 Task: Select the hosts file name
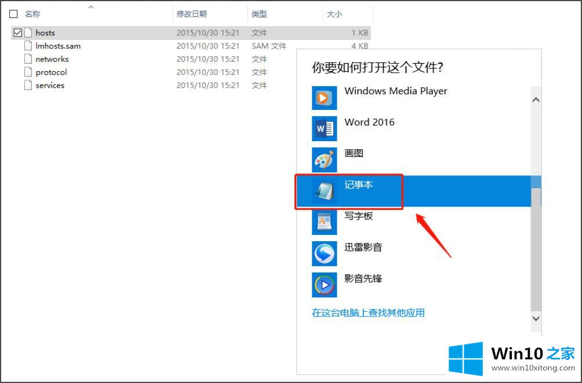(45, 32)
